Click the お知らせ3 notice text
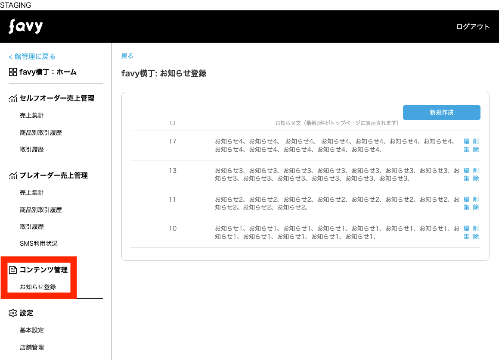 pyautogui.click(x=337, y=174)
